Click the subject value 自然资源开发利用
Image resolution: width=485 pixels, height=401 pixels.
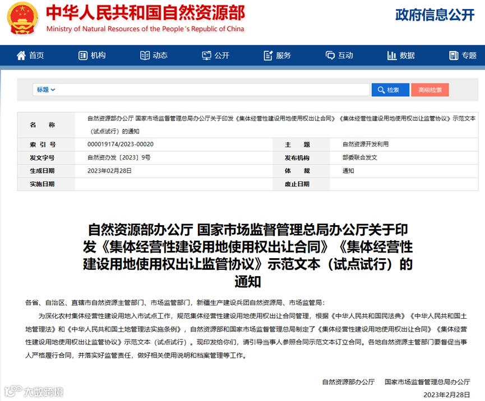(366, 144)
